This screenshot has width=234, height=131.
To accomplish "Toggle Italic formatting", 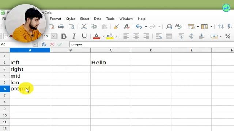I will [x=74, y=36].
